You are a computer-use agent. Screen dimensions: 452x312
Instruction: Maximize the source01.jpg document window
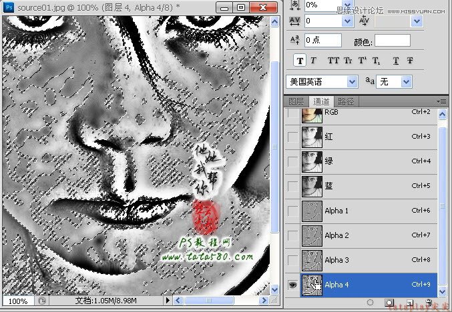(x=241, y=7)
